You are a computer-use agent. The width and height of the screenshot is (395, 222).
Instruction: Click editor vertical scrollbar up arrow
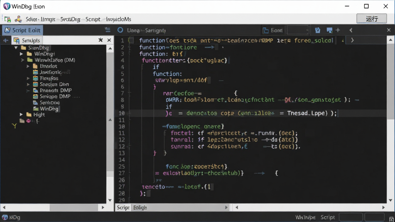(x=390, y=40)
